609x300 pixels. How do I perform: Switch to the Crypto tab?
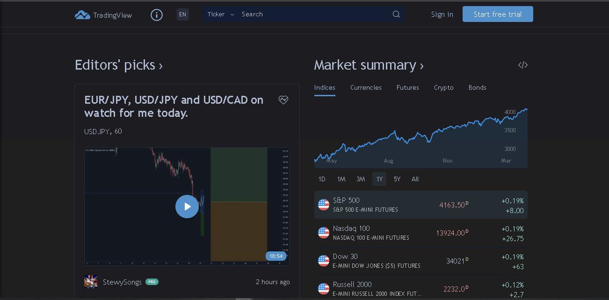click(443, 87)
